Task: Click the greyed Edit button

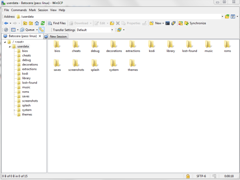Action: click(100, 23)
